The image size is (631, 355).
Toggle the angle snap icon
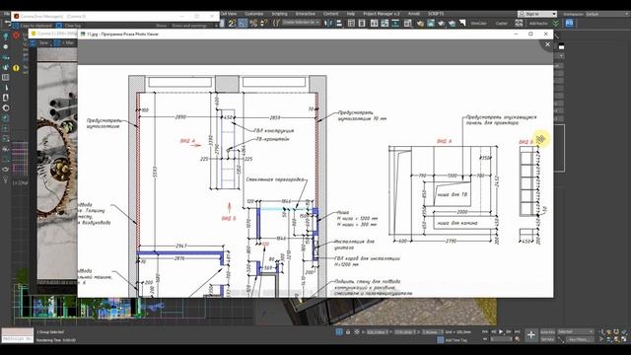(243, 24)
